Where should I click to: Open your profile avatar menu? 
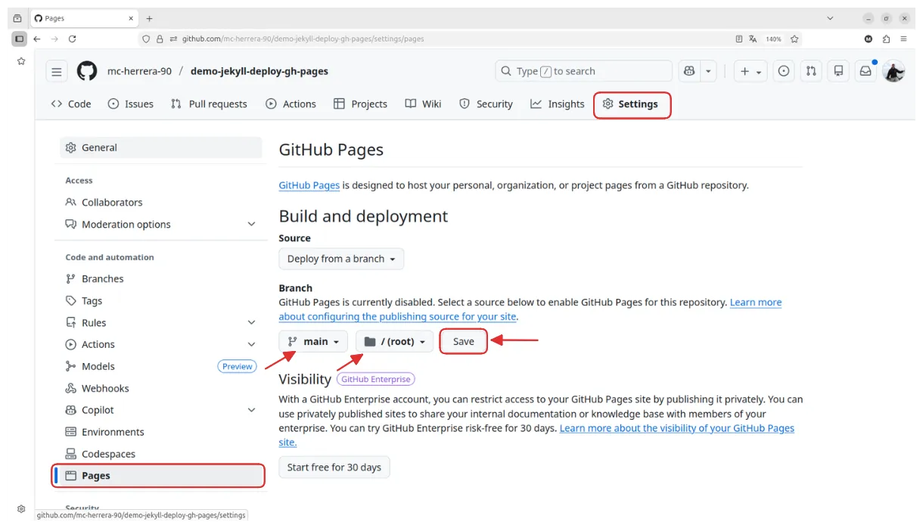[894, 70]
